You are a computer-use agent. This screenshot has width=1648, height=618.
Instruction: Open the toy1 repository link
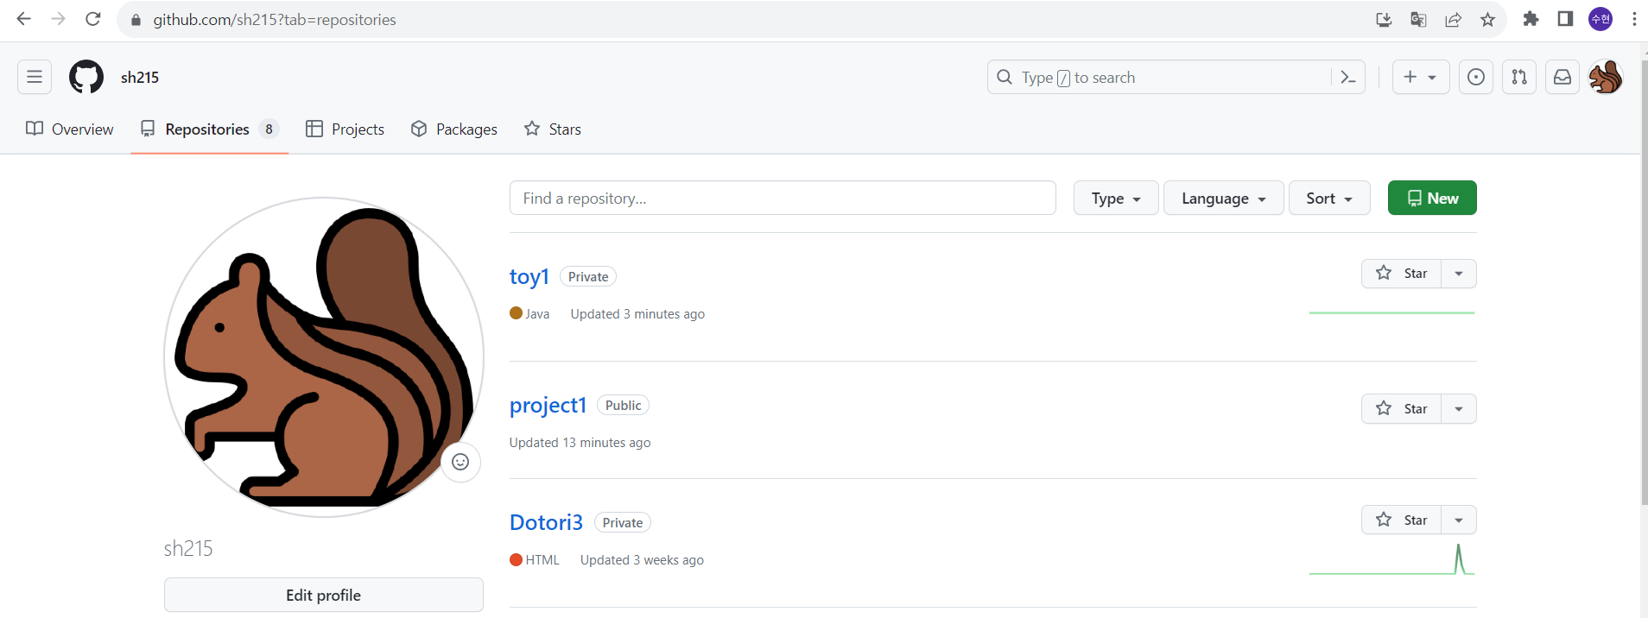point(529,276)
